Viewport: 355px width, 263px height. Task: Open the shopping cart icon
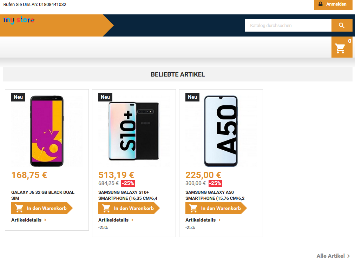pos(340,48)
